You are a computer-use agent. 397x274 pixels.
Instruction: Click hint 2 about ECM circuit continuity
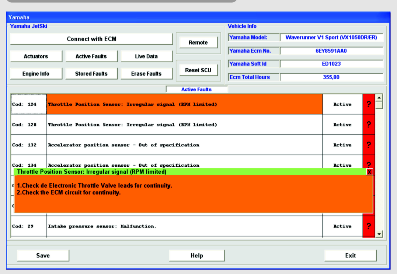(69, 193)
